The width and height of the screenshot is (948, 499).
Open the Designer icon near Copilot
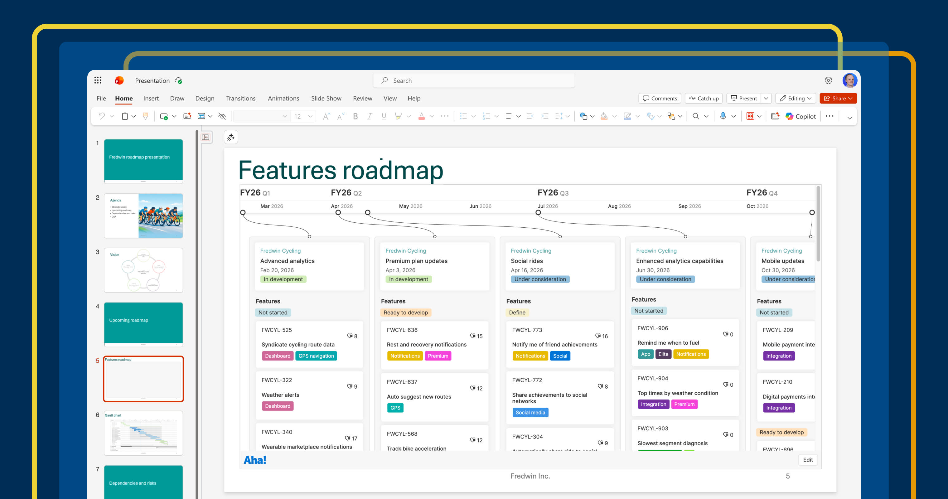(776, 116)
